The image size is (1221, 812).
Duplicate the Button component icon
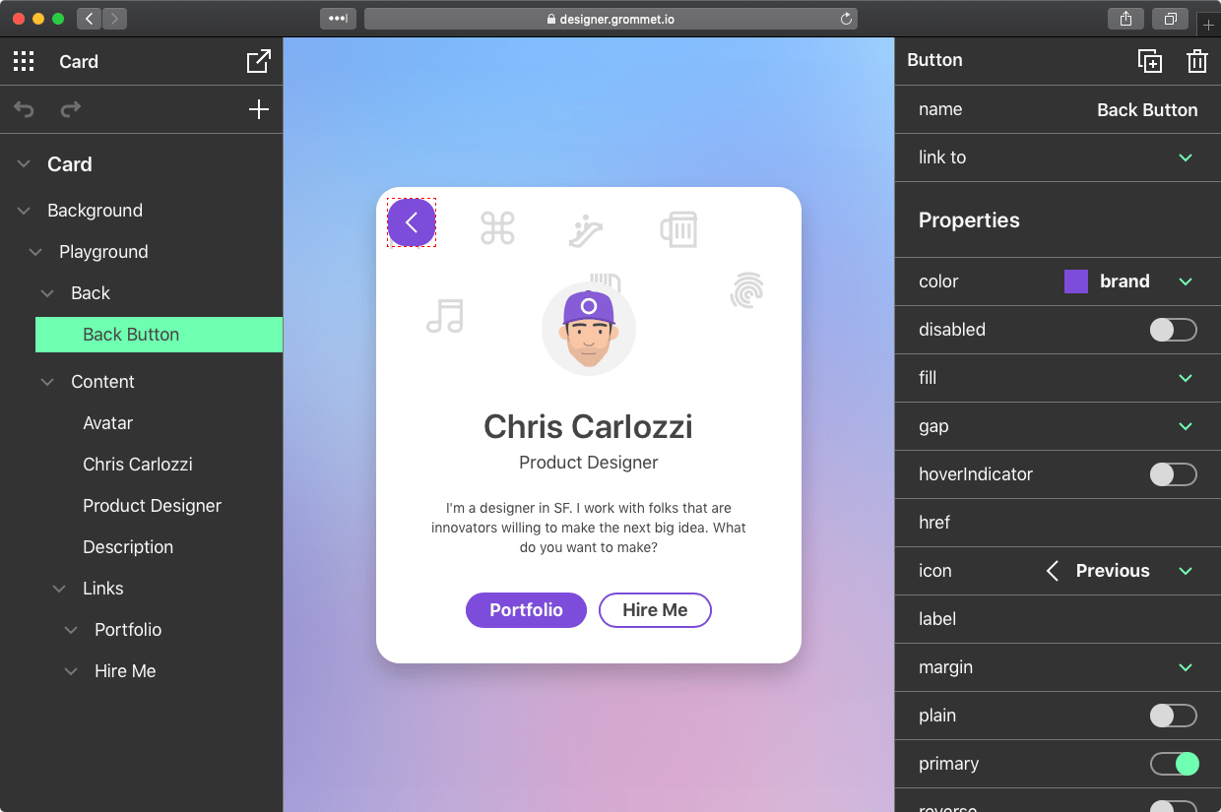(x=1150, y=61)
